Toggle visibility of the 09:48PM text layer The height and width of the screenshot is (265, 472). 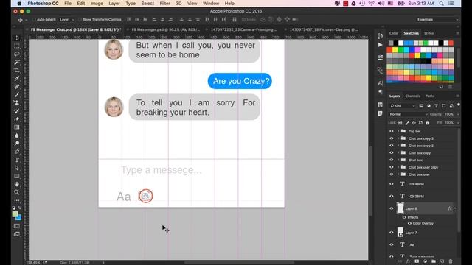(392, 184)
